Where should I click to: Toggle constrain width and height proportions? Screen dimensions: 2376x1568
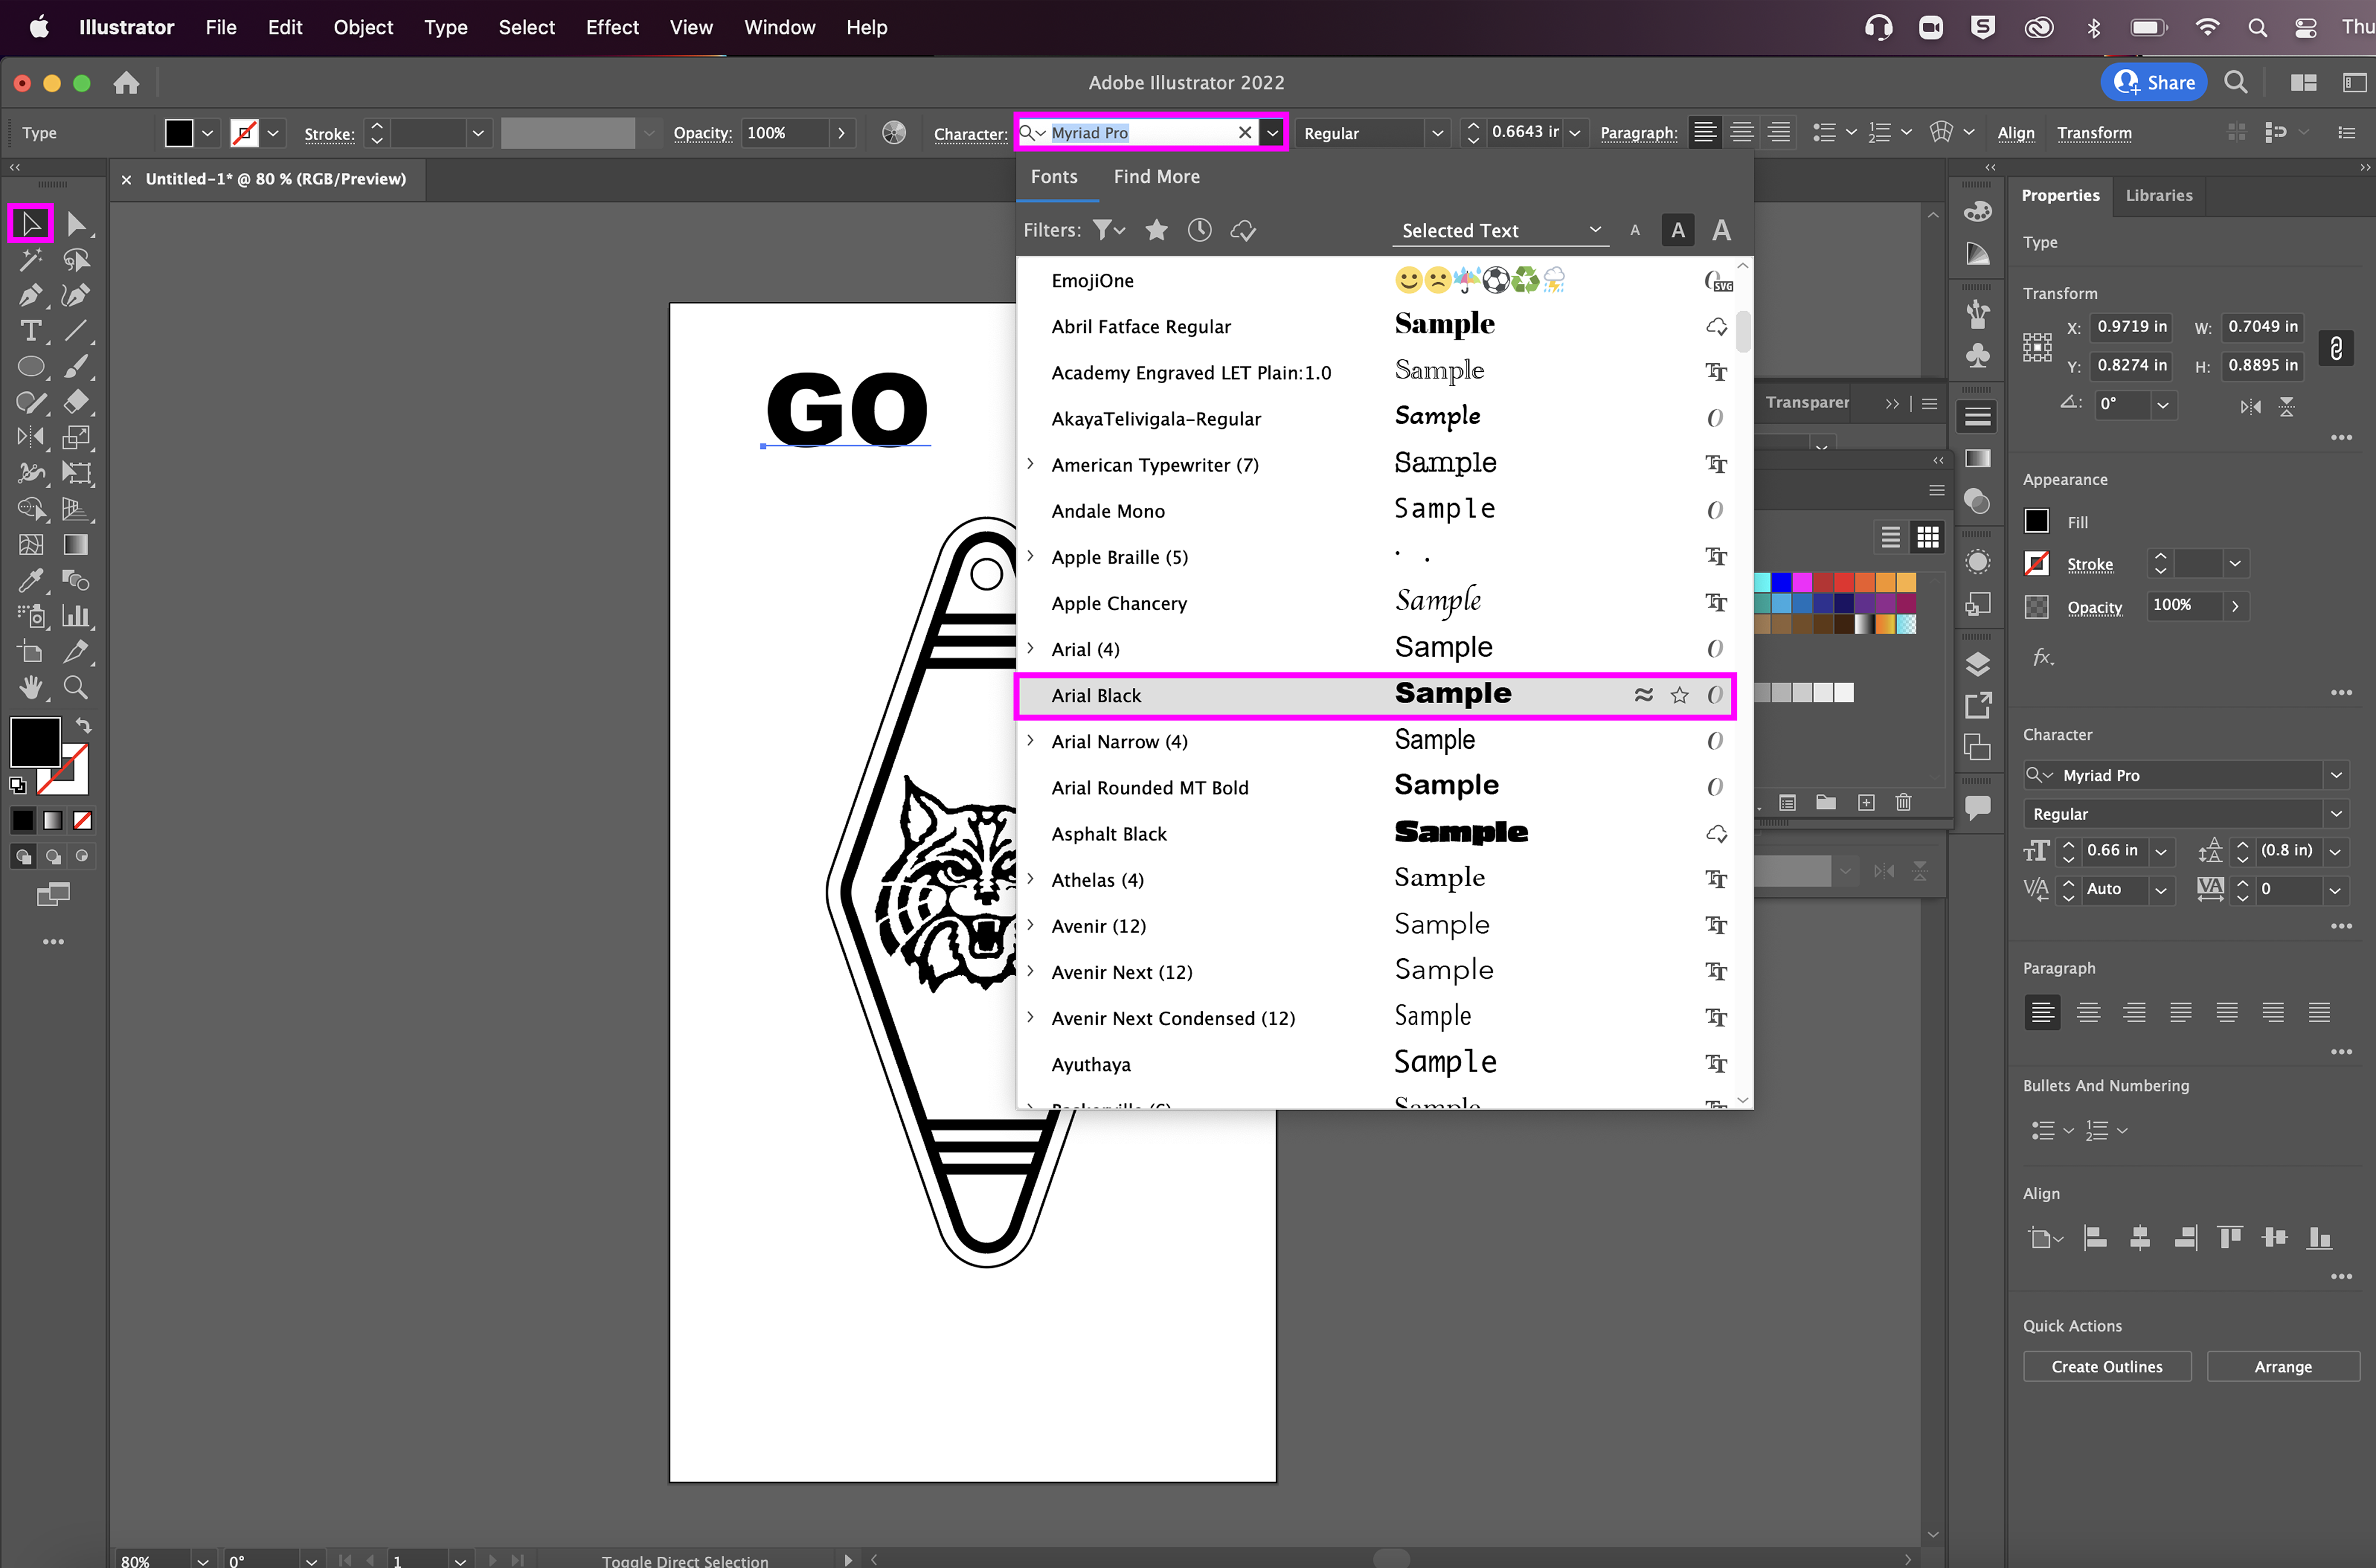2335,347
